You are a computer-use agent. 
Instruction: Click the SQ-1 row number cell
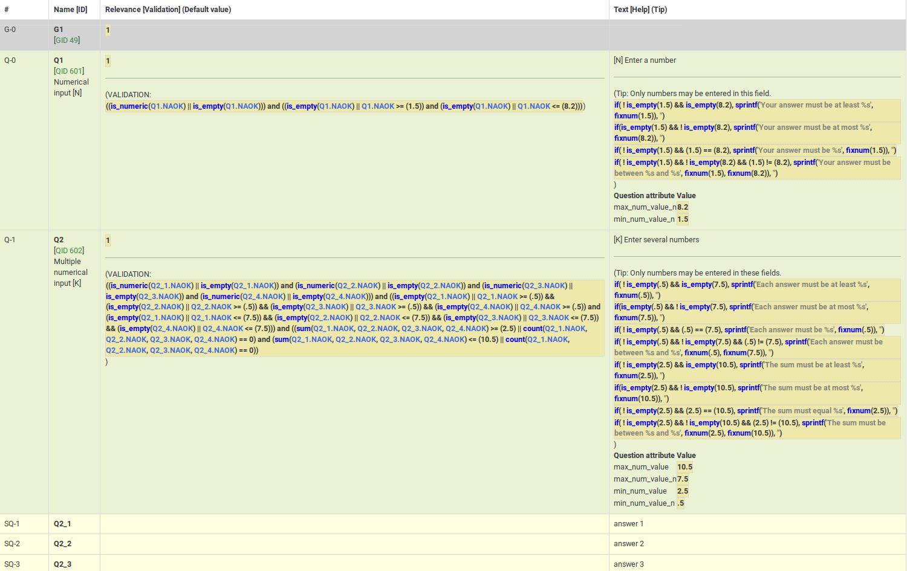coord(12,523)
